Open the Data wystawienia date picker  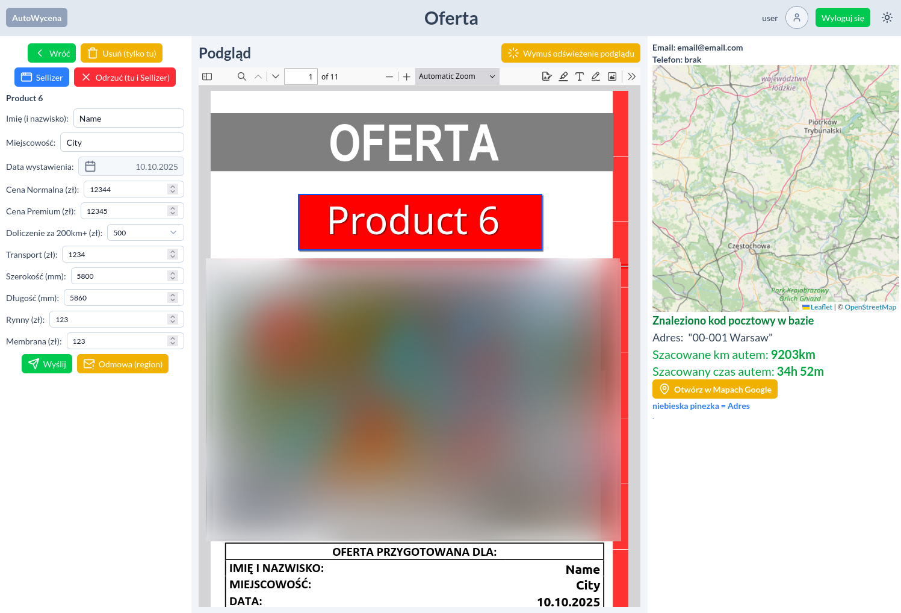[90, 167]
